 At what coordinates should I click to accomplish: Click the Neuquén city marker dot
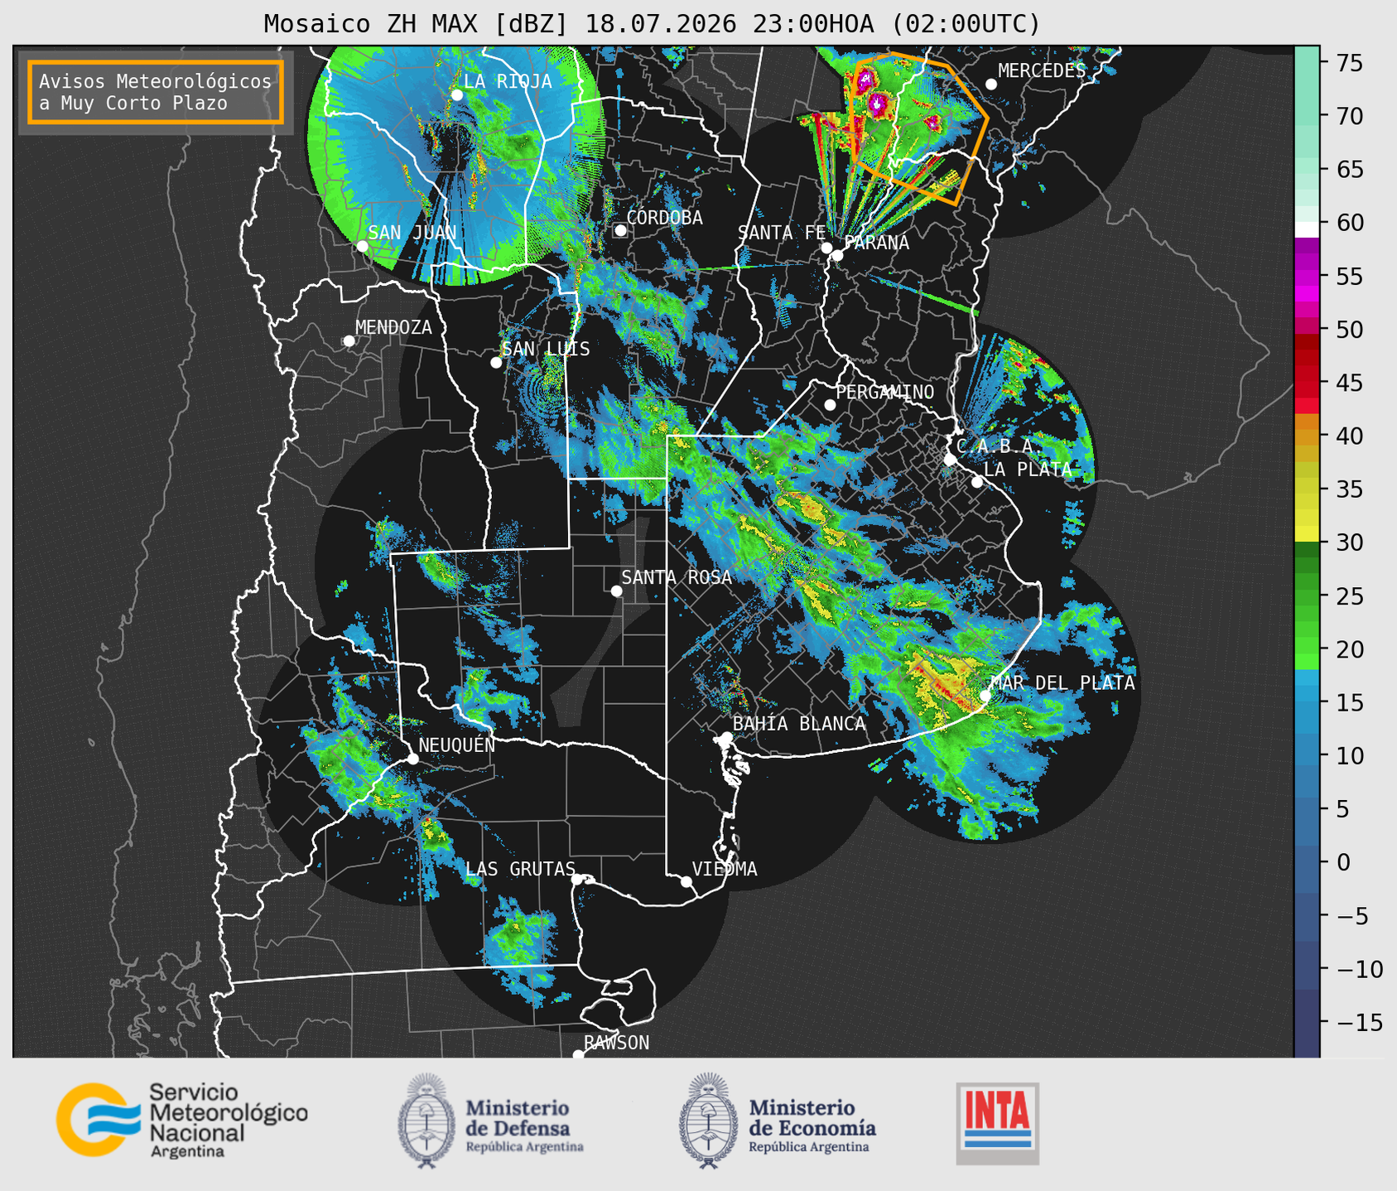(x=412, y=759)
